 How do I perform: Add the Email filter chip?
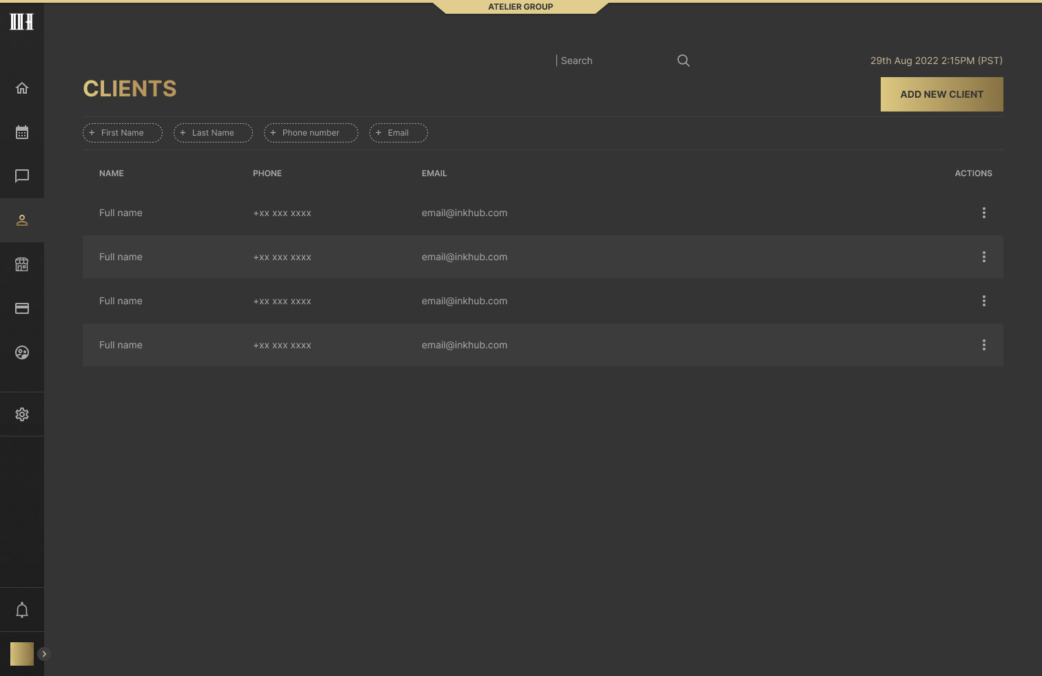point(398,133)
